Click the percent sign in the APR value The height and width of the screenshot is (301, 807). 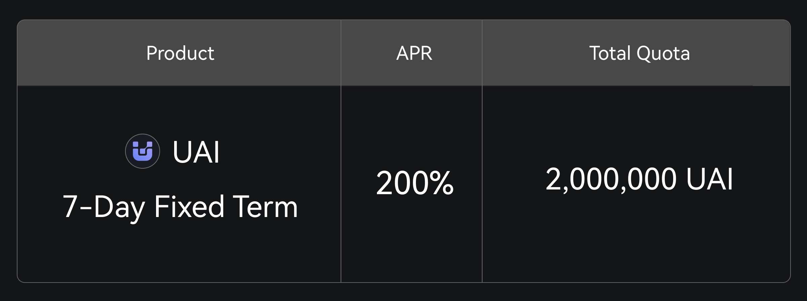(x=441, y=183)
